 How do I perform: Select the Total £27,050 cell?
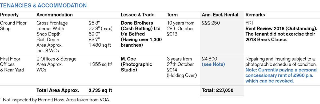click(x=218, y=90)
